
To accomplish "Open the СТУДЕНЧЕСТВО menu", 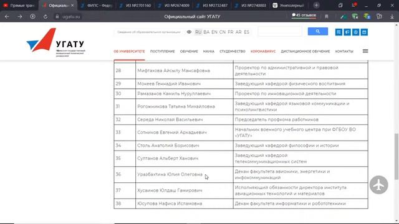I will click(x=233, y=51).
